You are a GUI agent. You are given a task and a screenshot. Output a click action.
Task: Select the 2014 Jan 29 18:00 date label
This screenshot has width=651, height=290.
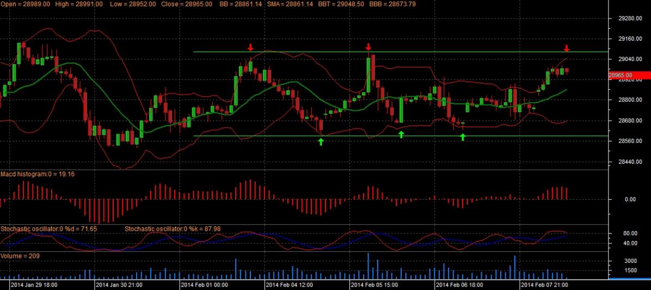[34, 286]
